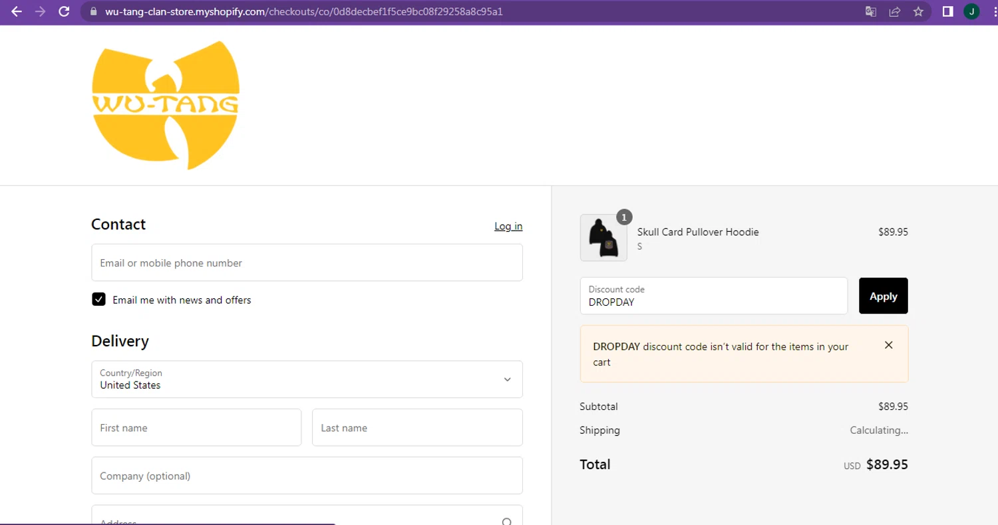Click into the Last name field
The width and height of the screenshot is (998, 525).
point(417,427)
